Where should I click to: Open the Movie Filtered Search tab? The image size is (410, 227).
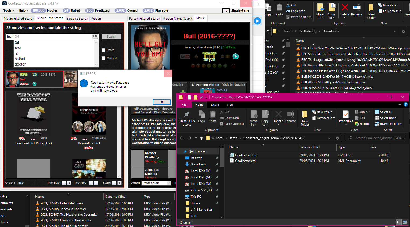click(x=19, y=19)
